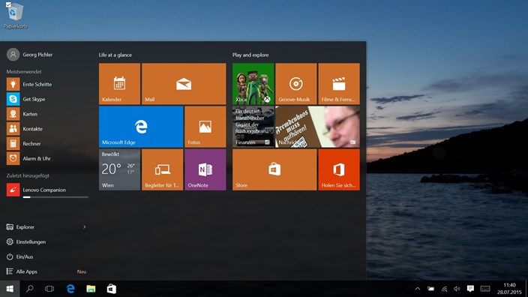Open the Xbox tile
Viewport: 528px width, 297px height.
coord(253,84)
